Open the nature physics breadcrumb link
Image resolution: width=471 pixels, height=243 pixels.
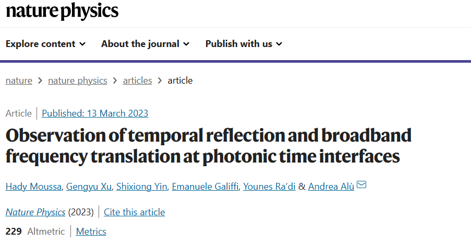[x=78, y=80]
